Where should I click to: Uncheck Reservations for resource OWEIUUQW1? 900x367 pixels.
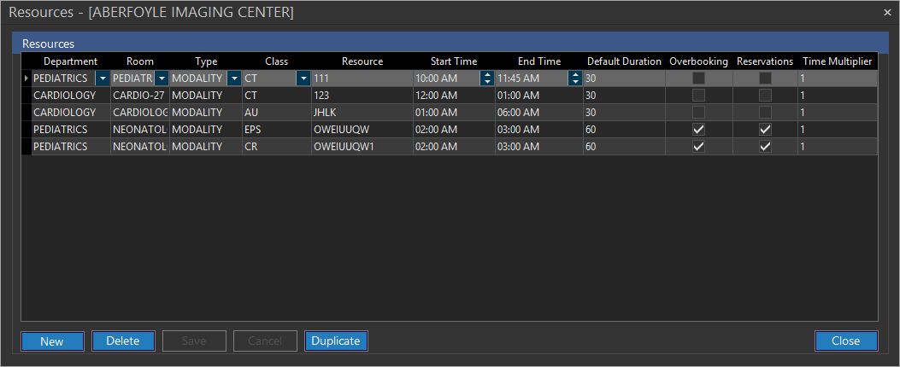[765, 147]
